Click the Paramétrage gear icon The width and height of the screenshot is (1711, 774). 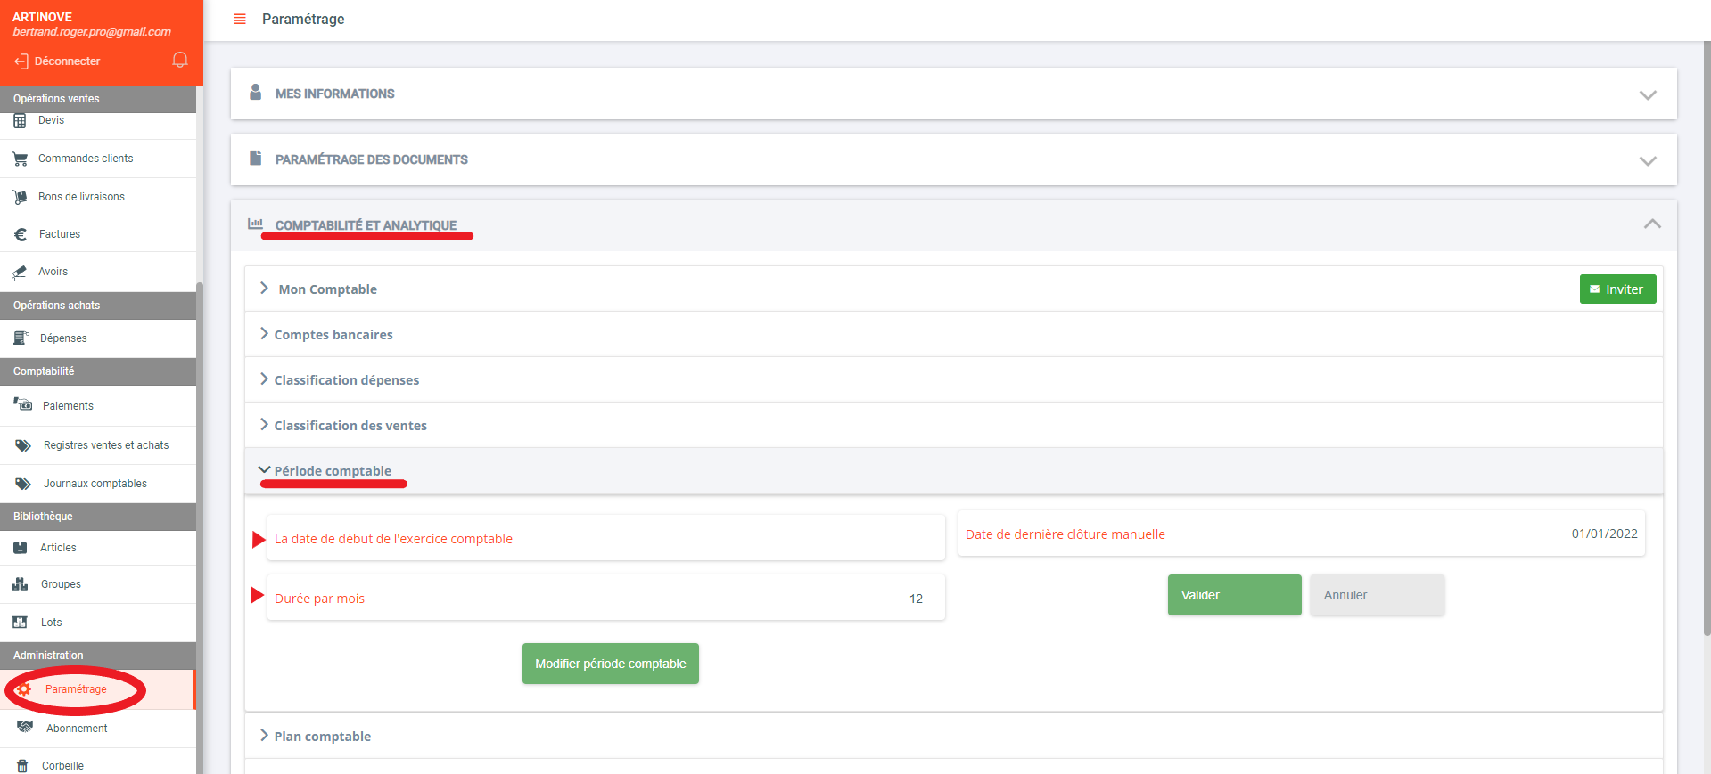[x=24, y=689]
